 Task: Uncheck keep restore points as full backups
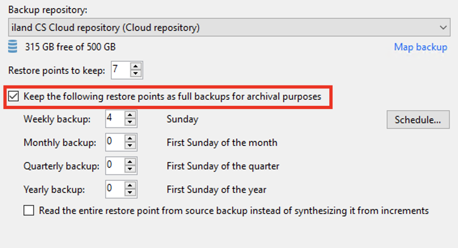point(14,96)
